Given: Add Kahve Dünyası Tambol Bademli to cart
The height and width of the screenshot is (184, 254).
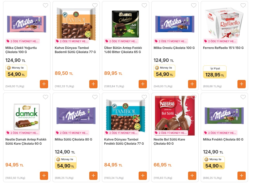Looking at the screenshot, I should pos(93,84).
